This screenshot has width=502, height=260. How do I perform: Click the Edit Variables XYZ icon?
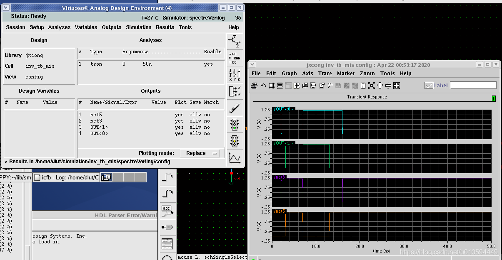click(x=235, y=75)
